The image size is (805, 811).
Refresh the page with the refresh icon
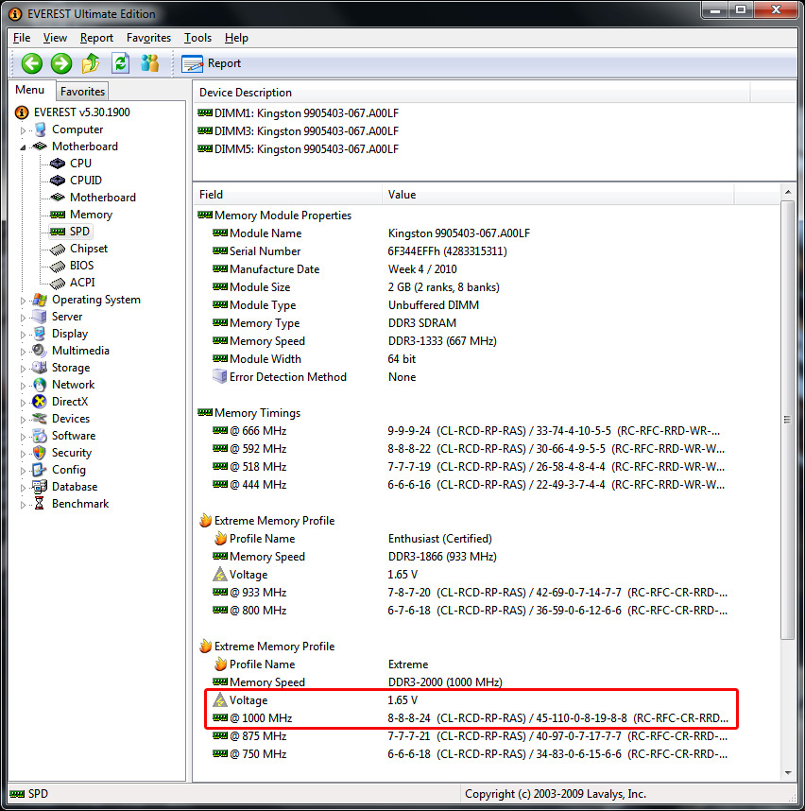tap(120, 63)
